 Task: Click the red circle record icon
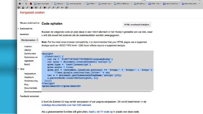(31, 3)
